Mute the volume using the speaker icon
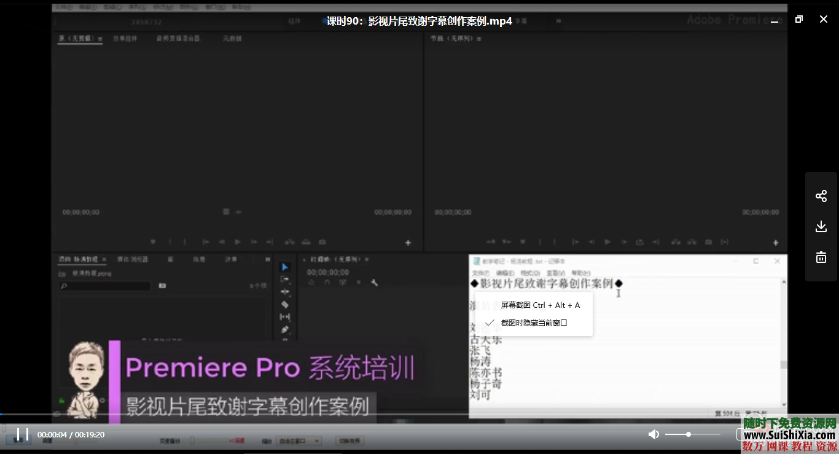 point(653,434)
